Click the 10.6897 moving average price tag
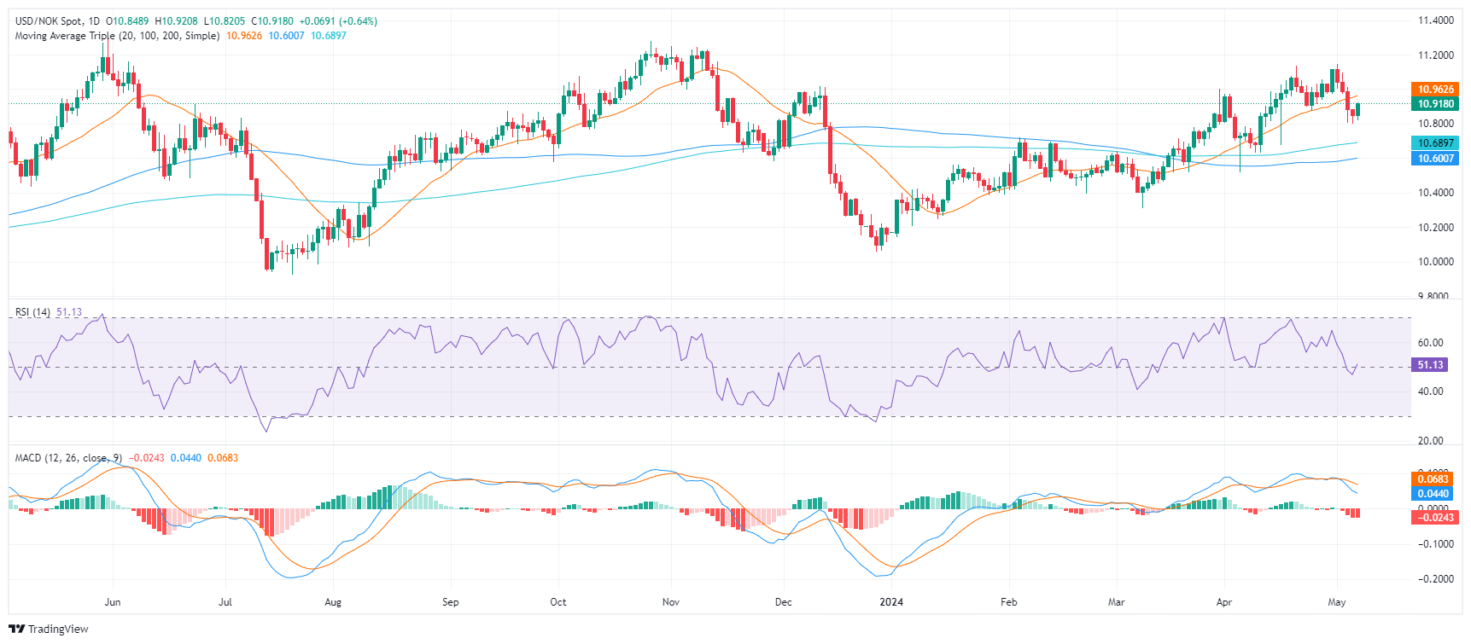Screen dimensions: 1471x644 pyautogui.click(x=1435, y=142)
